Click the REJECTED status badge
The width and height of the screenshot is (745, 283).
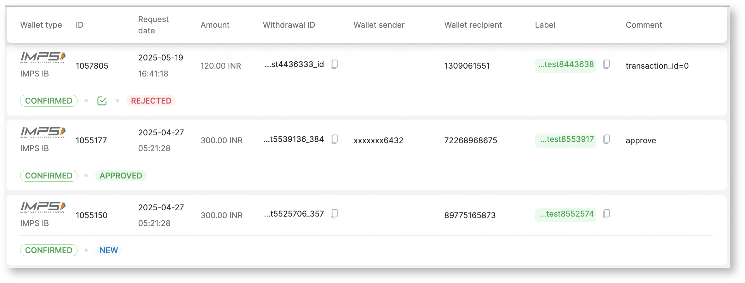pos(151,101)
